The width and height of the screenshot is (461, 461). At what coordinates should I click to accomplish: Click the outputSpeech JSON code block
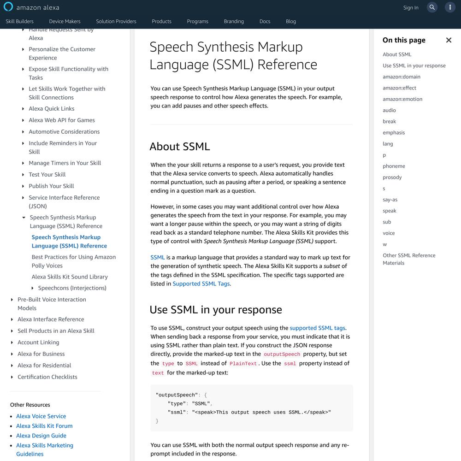pos(251,408)
